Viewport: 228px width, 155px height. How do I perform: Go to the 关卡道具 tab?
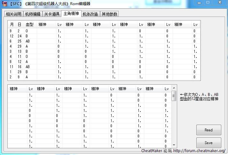51,14
